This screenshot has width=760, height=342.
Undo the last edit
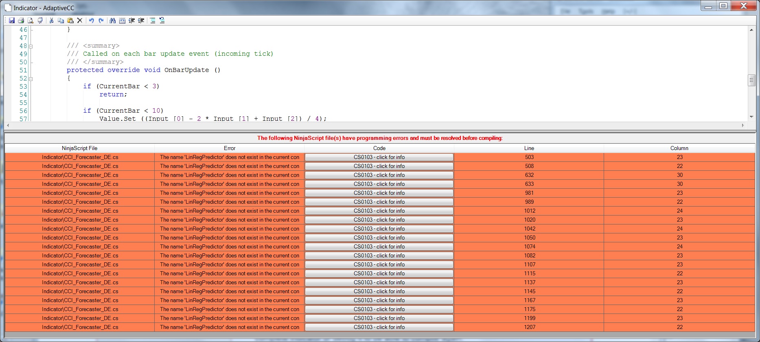pos(92,20)
